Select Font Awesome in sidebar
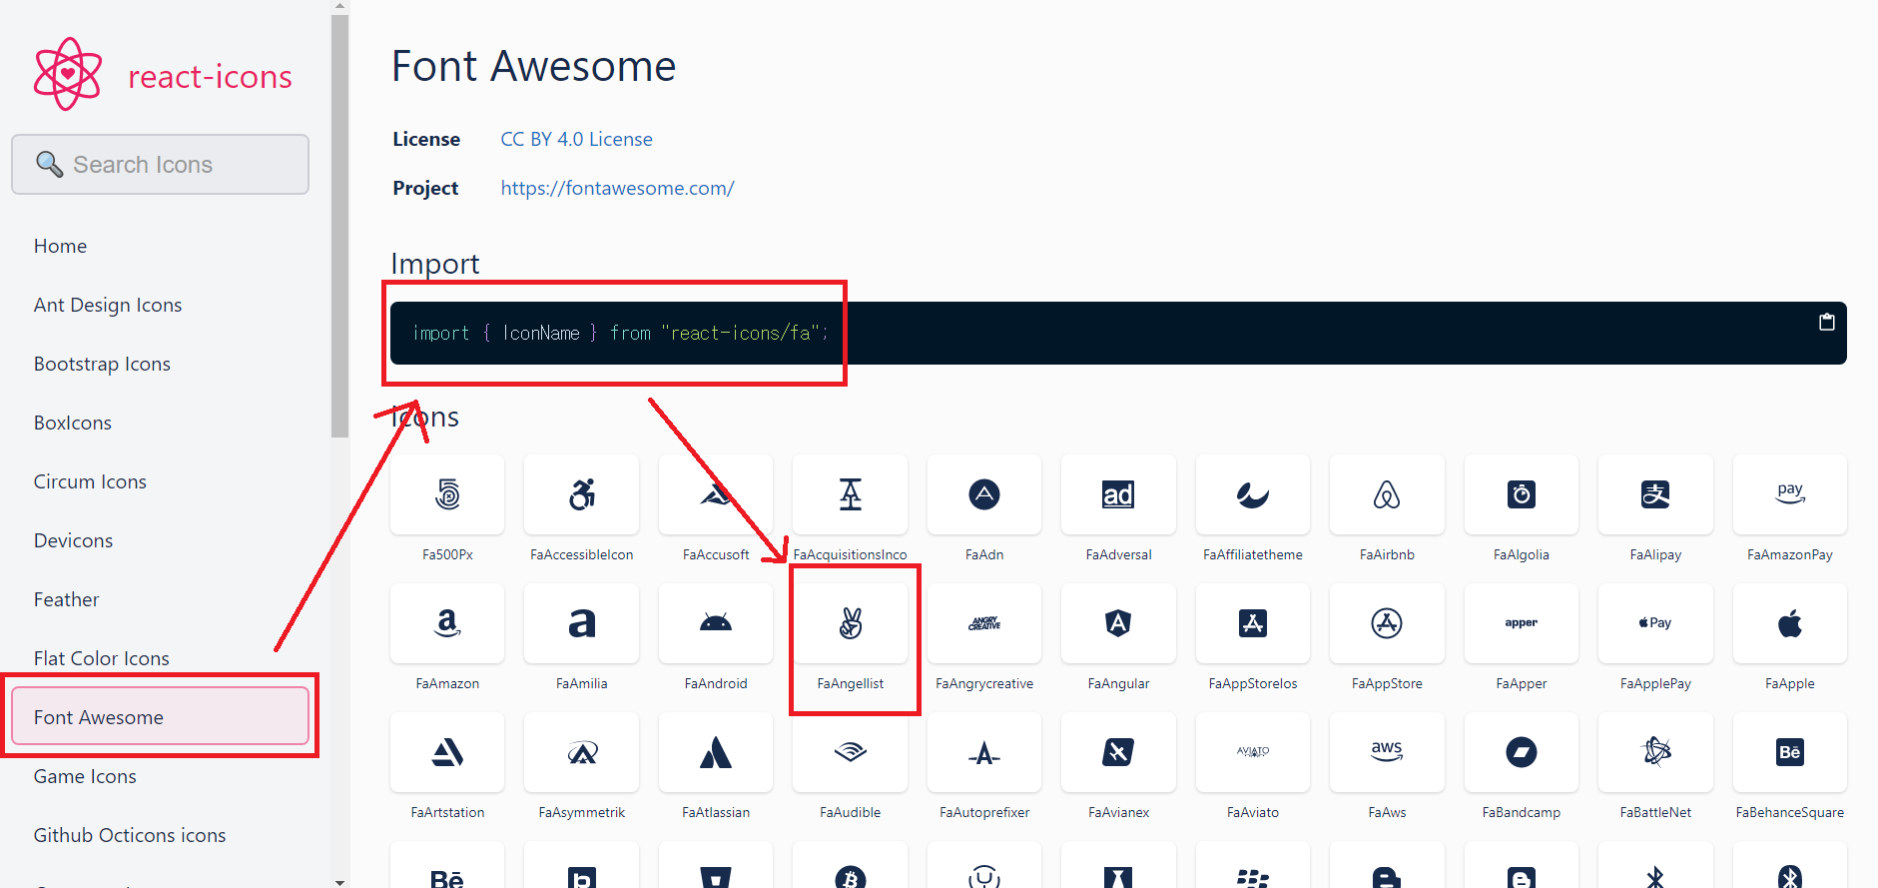Screen dimensions: 1878x888 160,716
